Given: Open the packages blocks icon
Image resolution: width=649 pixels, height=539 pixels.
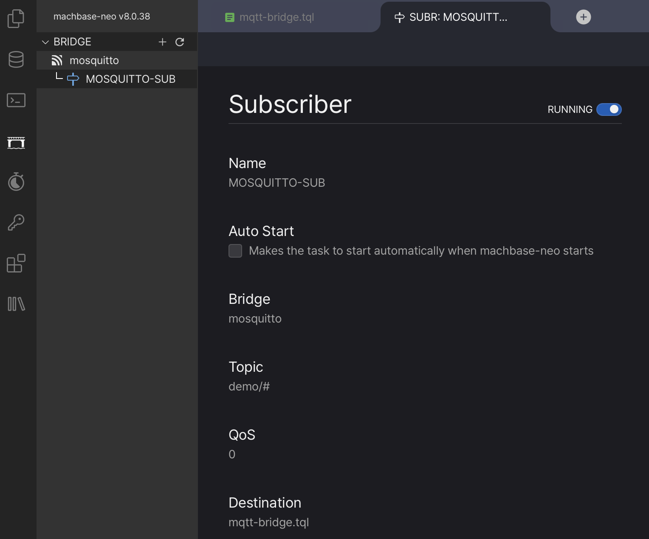Looking at the screenshot, I should [x=16, y=263].
